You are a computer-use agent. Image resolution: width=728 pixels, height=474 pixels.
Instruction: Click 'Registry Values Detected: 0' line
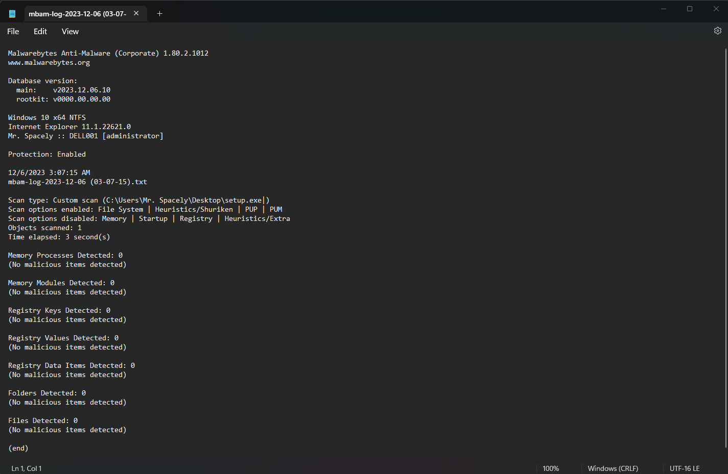pyautogui.click(x=63, y=338)
